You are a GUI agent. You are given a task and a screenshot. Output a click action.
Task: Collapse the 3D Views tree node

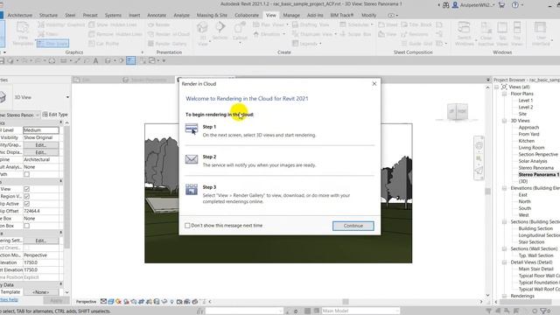(x=504, y=121)
